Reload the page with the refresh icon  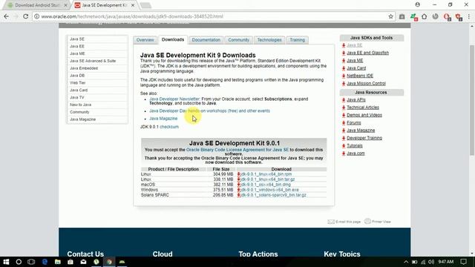pos(26,16)
